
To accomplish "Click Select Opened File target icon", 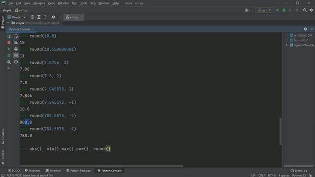I will [x=32, y=17].
